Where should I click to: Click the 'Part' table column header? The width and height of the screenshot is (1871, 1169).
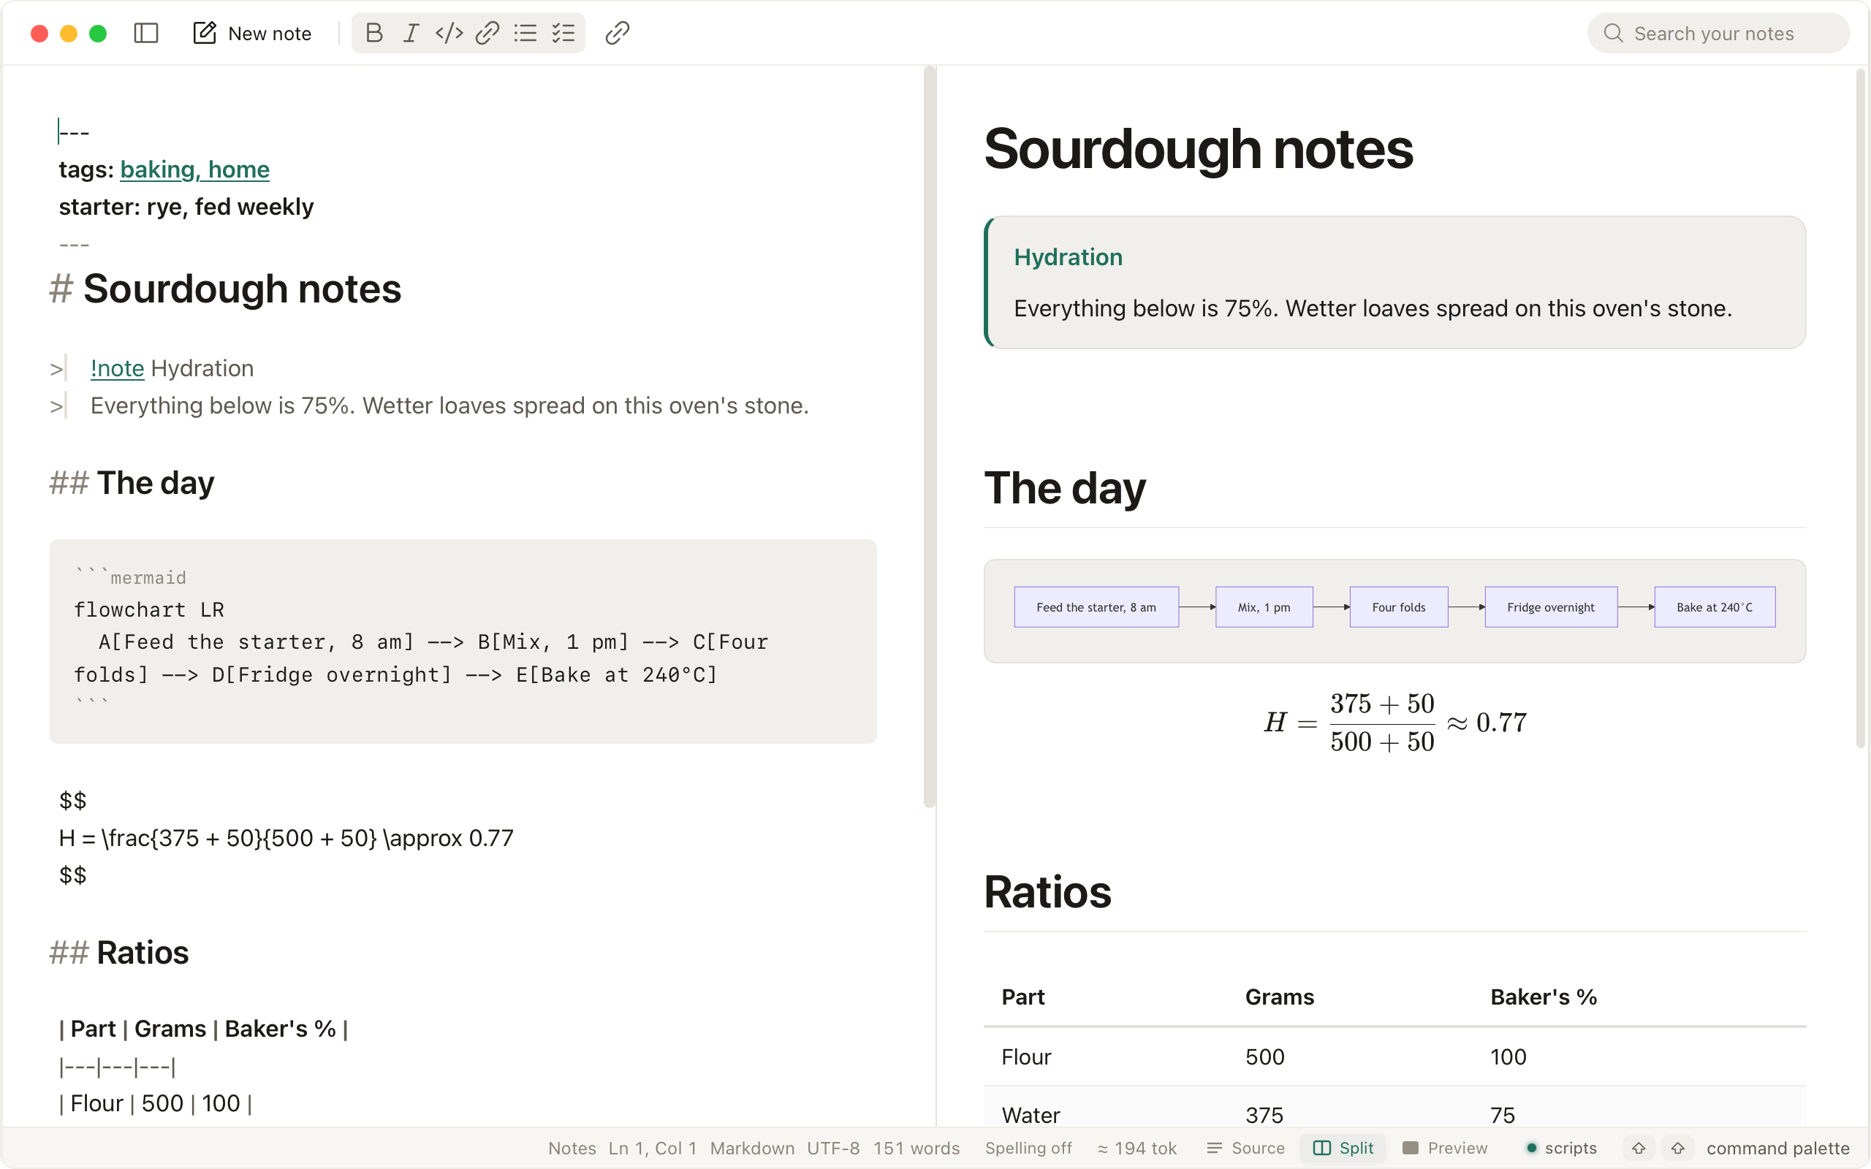pos(1023,997)
